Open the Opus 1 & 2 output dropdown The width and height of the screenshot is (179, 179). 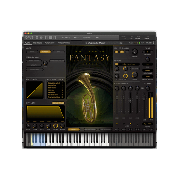[148, 124]
